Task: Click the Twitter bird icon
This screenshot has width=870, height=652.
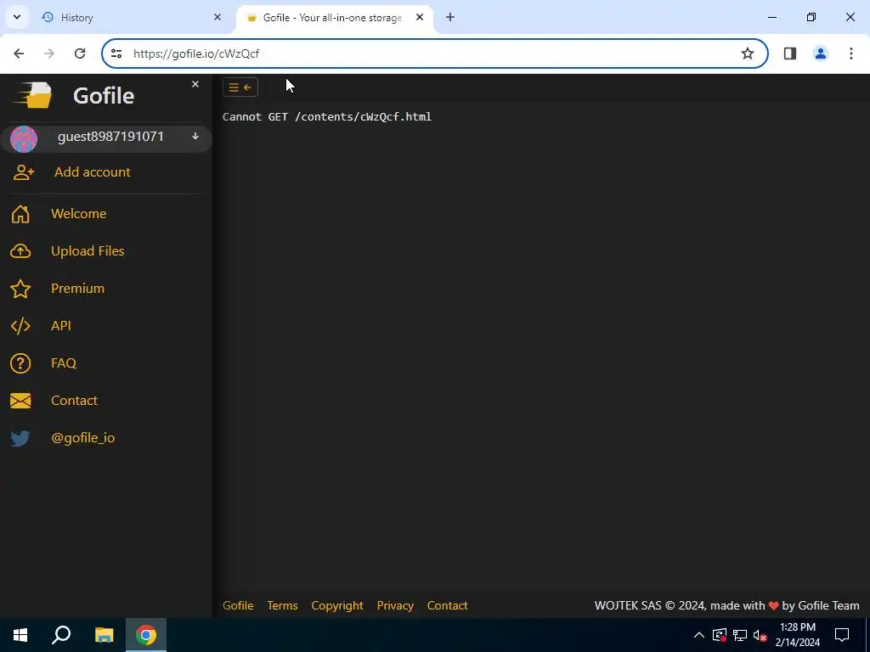Action: (20, 438)
